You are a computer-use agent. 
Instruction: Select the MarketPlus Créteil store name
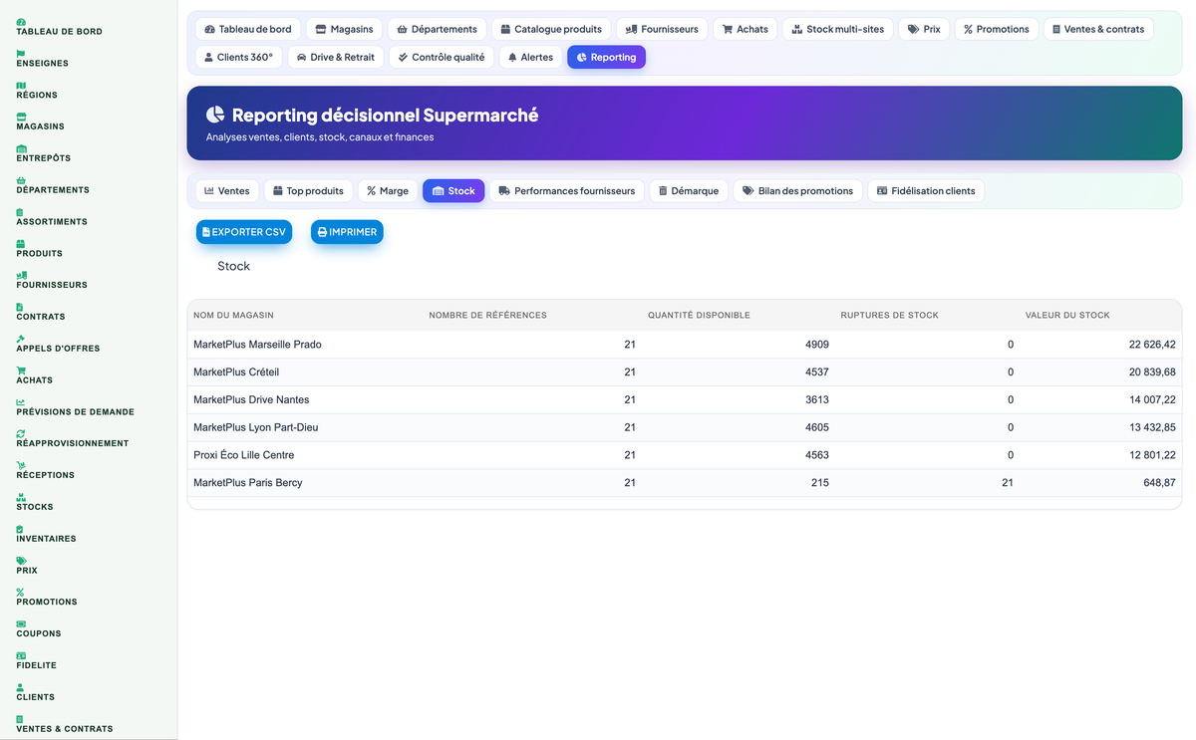tap(236, 372)
